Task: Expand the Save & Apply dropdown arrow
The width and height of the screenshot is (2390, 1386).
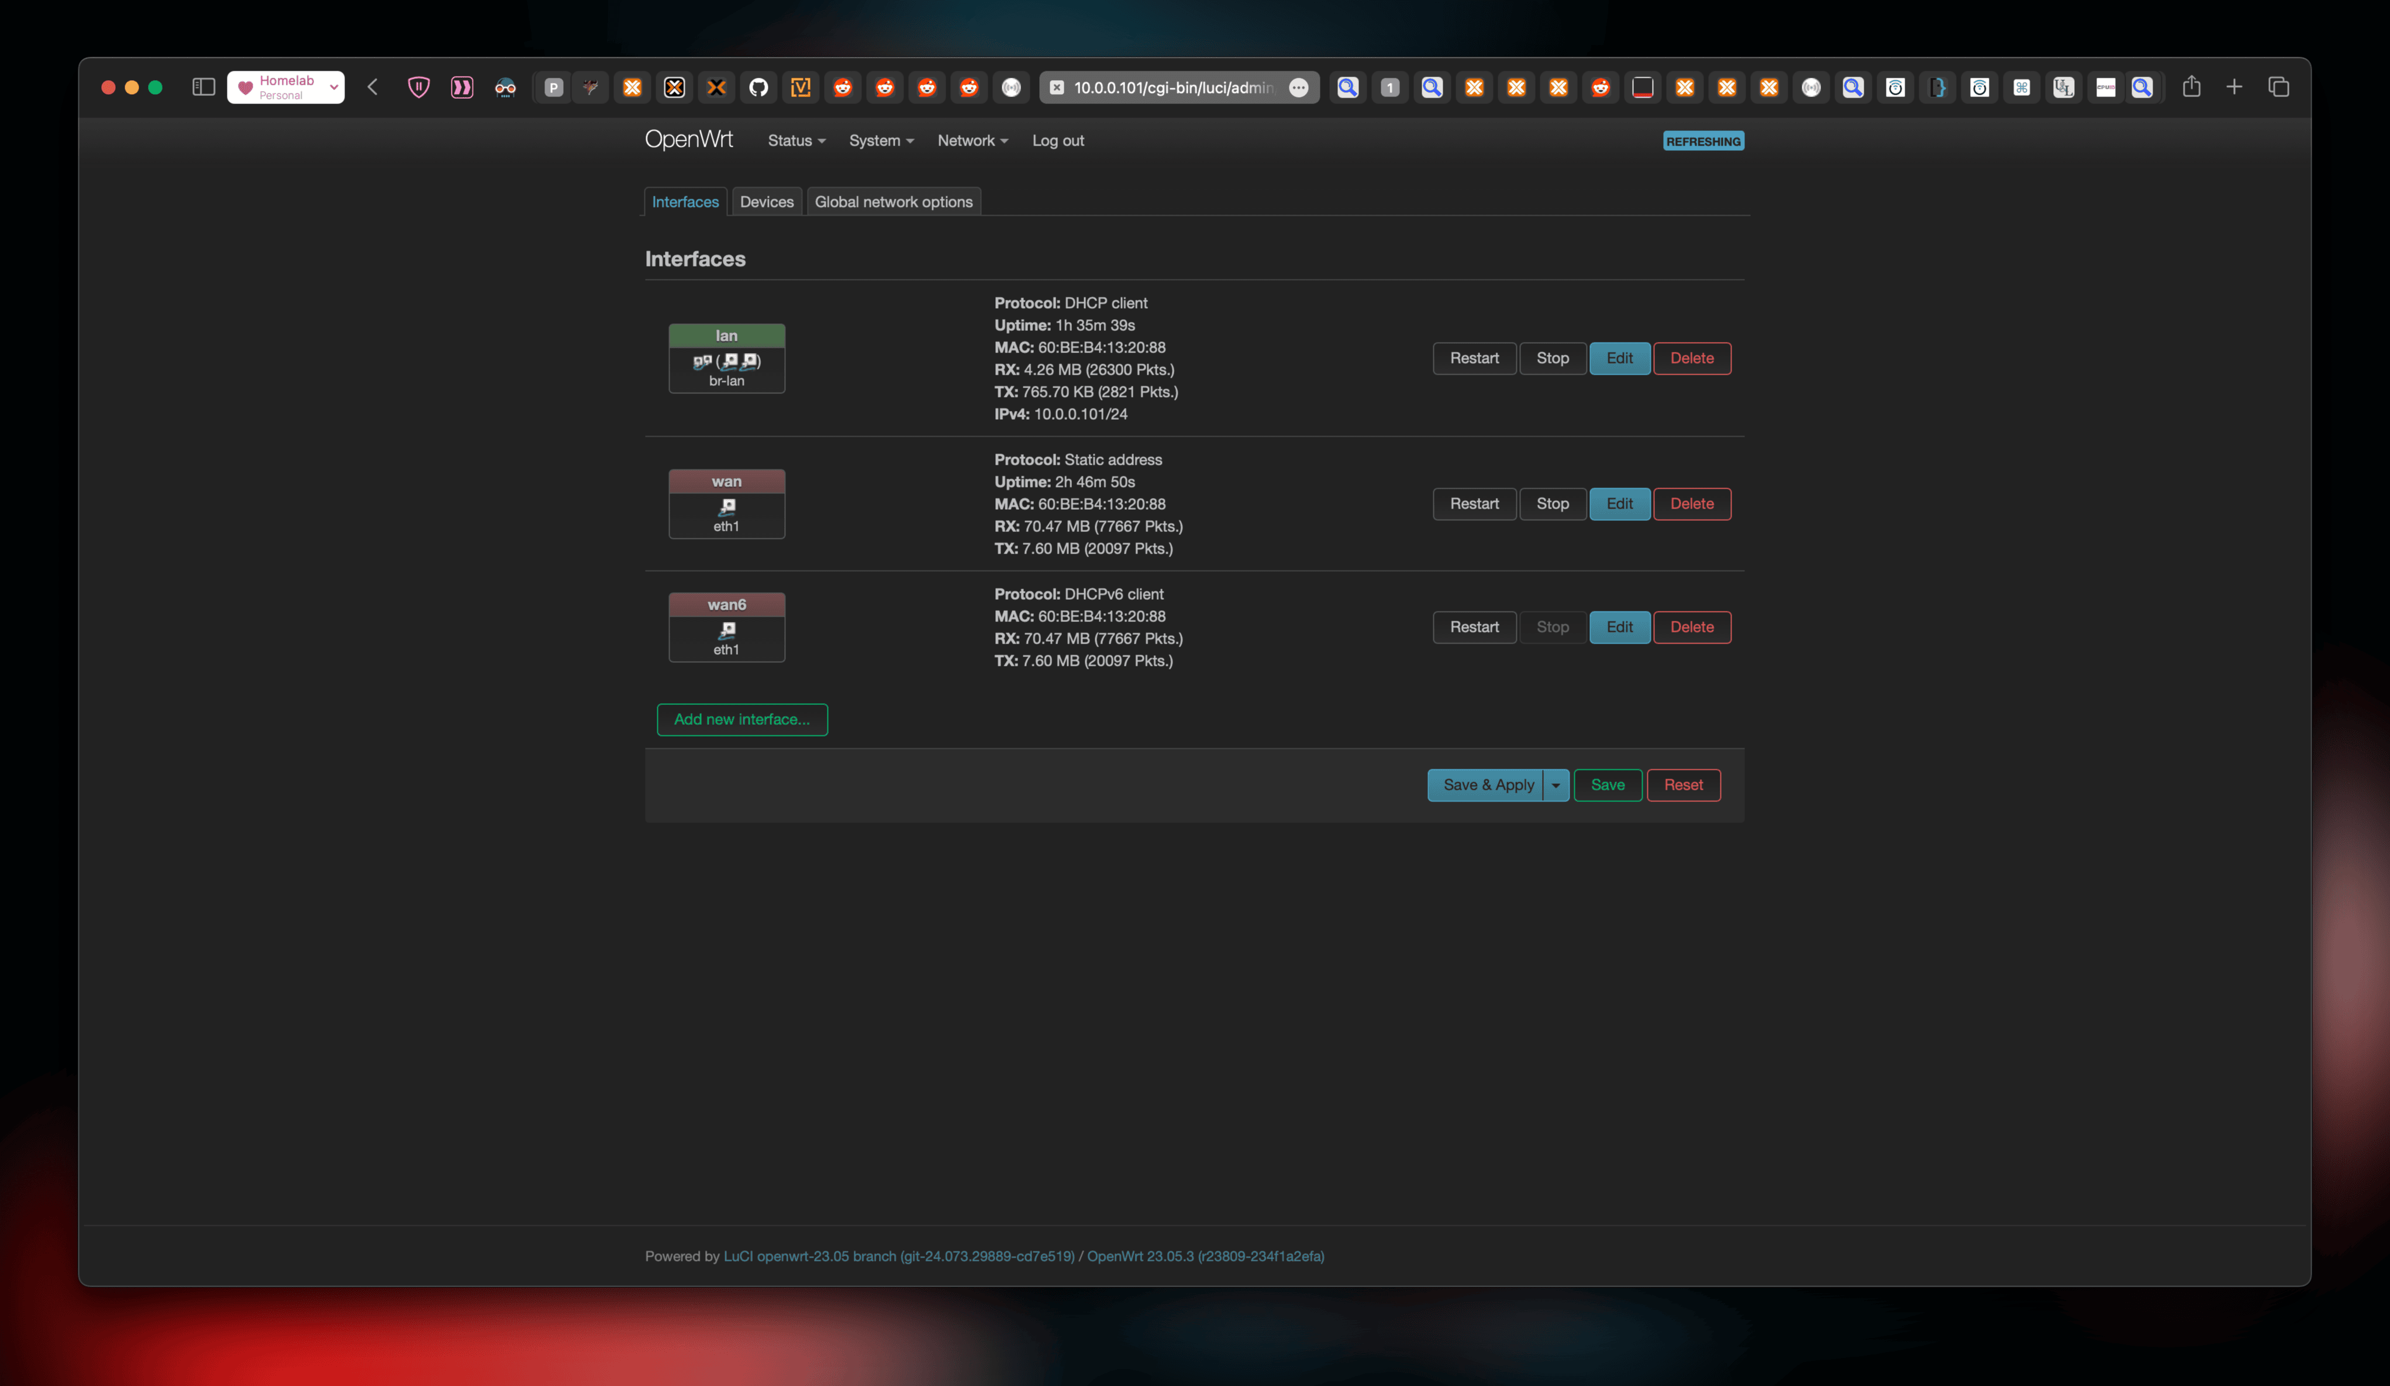Action: [1556, 785]
